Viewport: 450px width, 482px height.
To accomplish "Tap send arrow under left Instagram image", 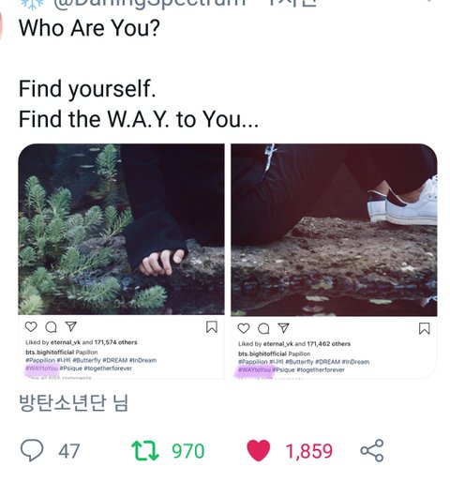I will [x=70, y=326].
